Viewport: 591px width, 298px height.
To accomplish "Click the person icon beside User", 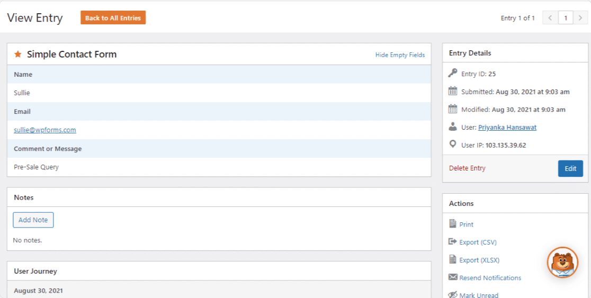I will pos(453,127).
